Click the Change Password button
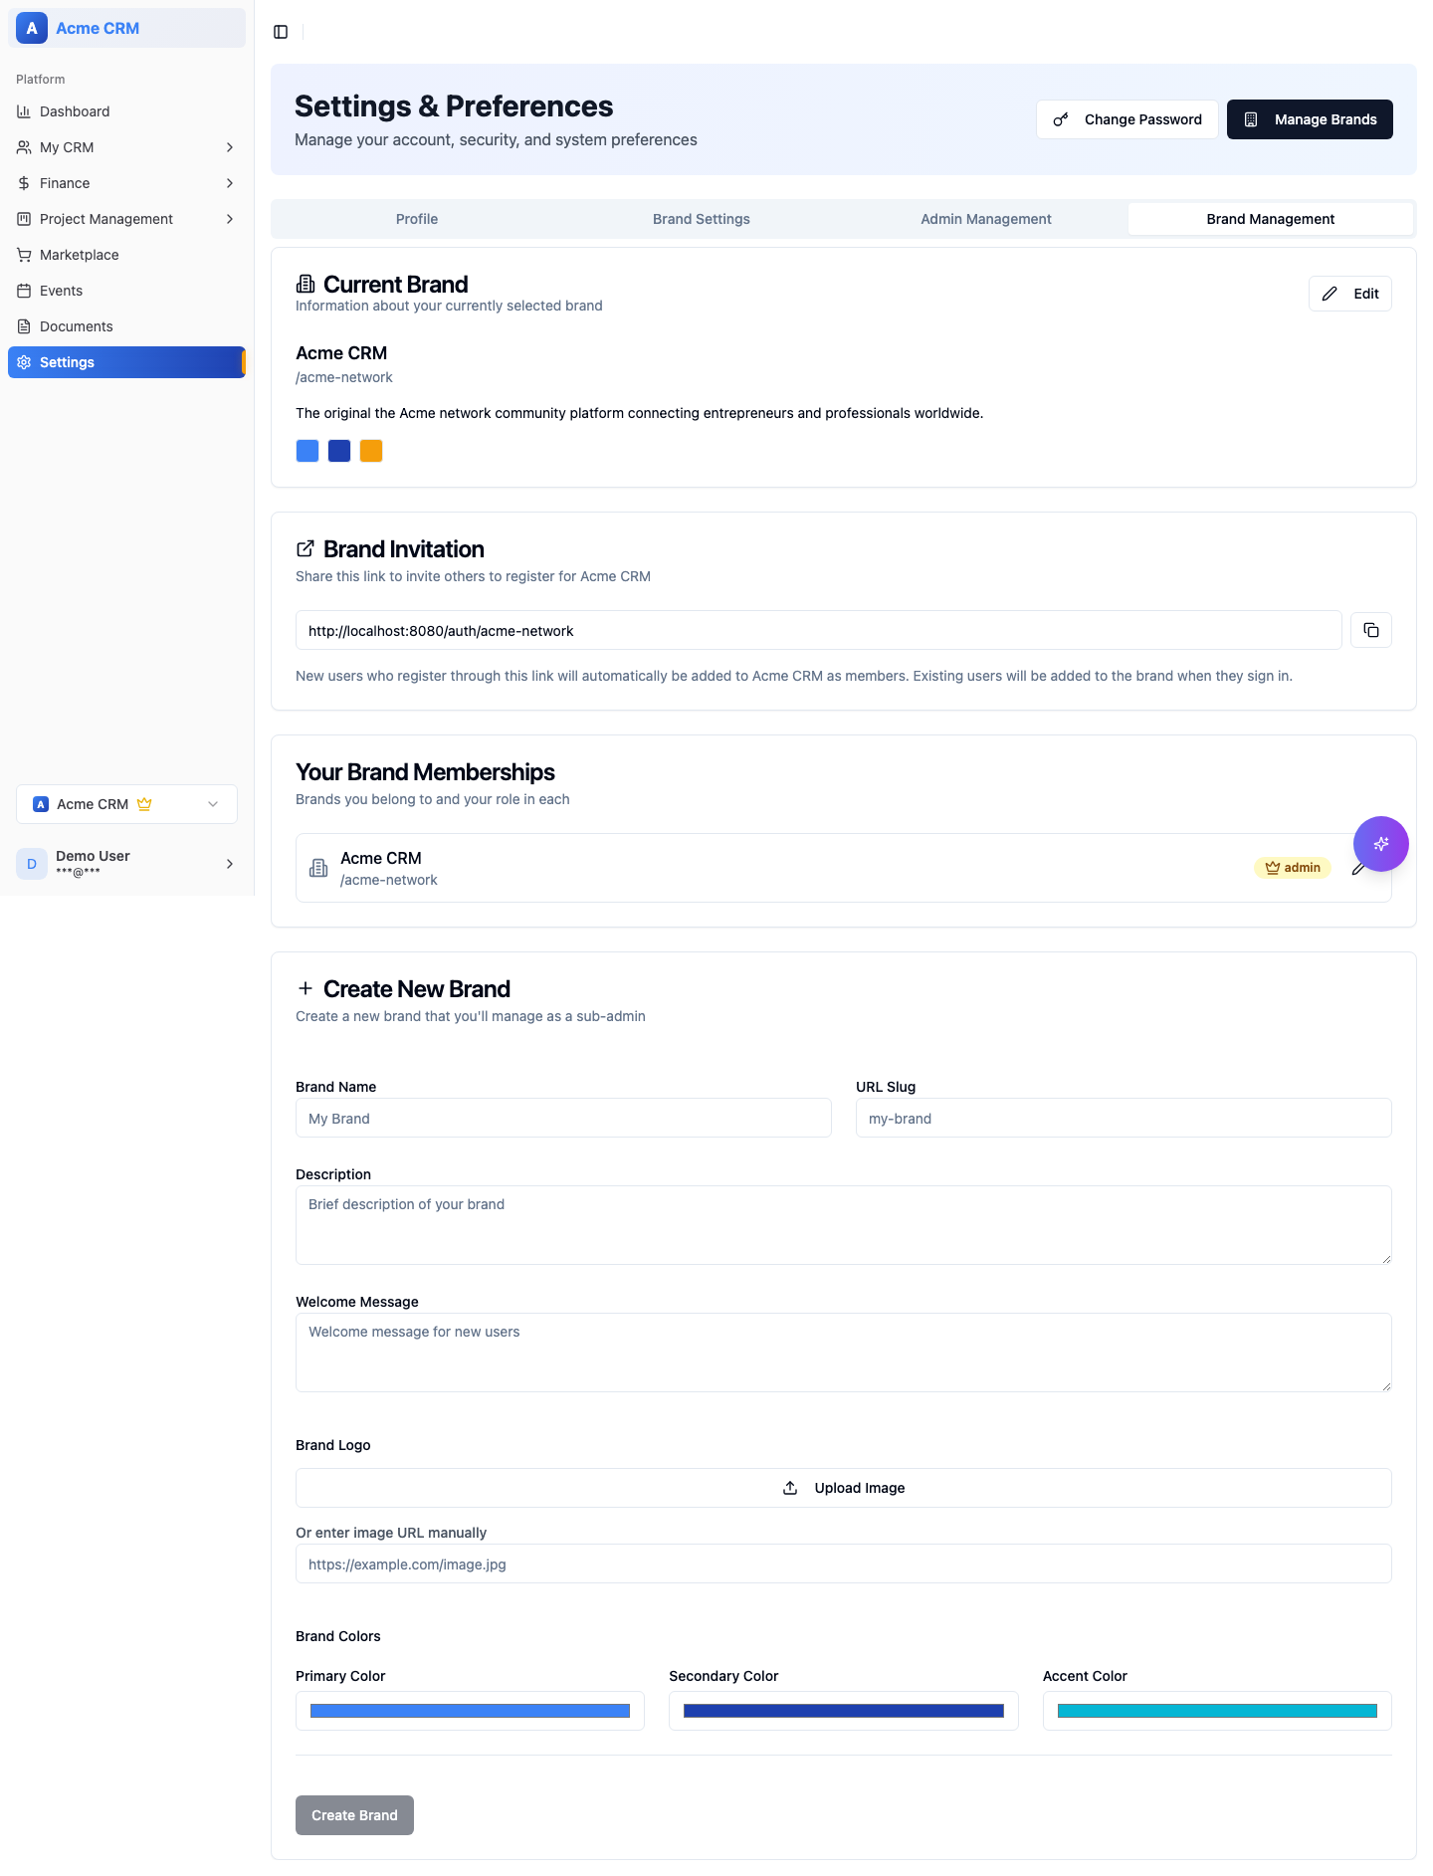 [x=1126, y=119]
